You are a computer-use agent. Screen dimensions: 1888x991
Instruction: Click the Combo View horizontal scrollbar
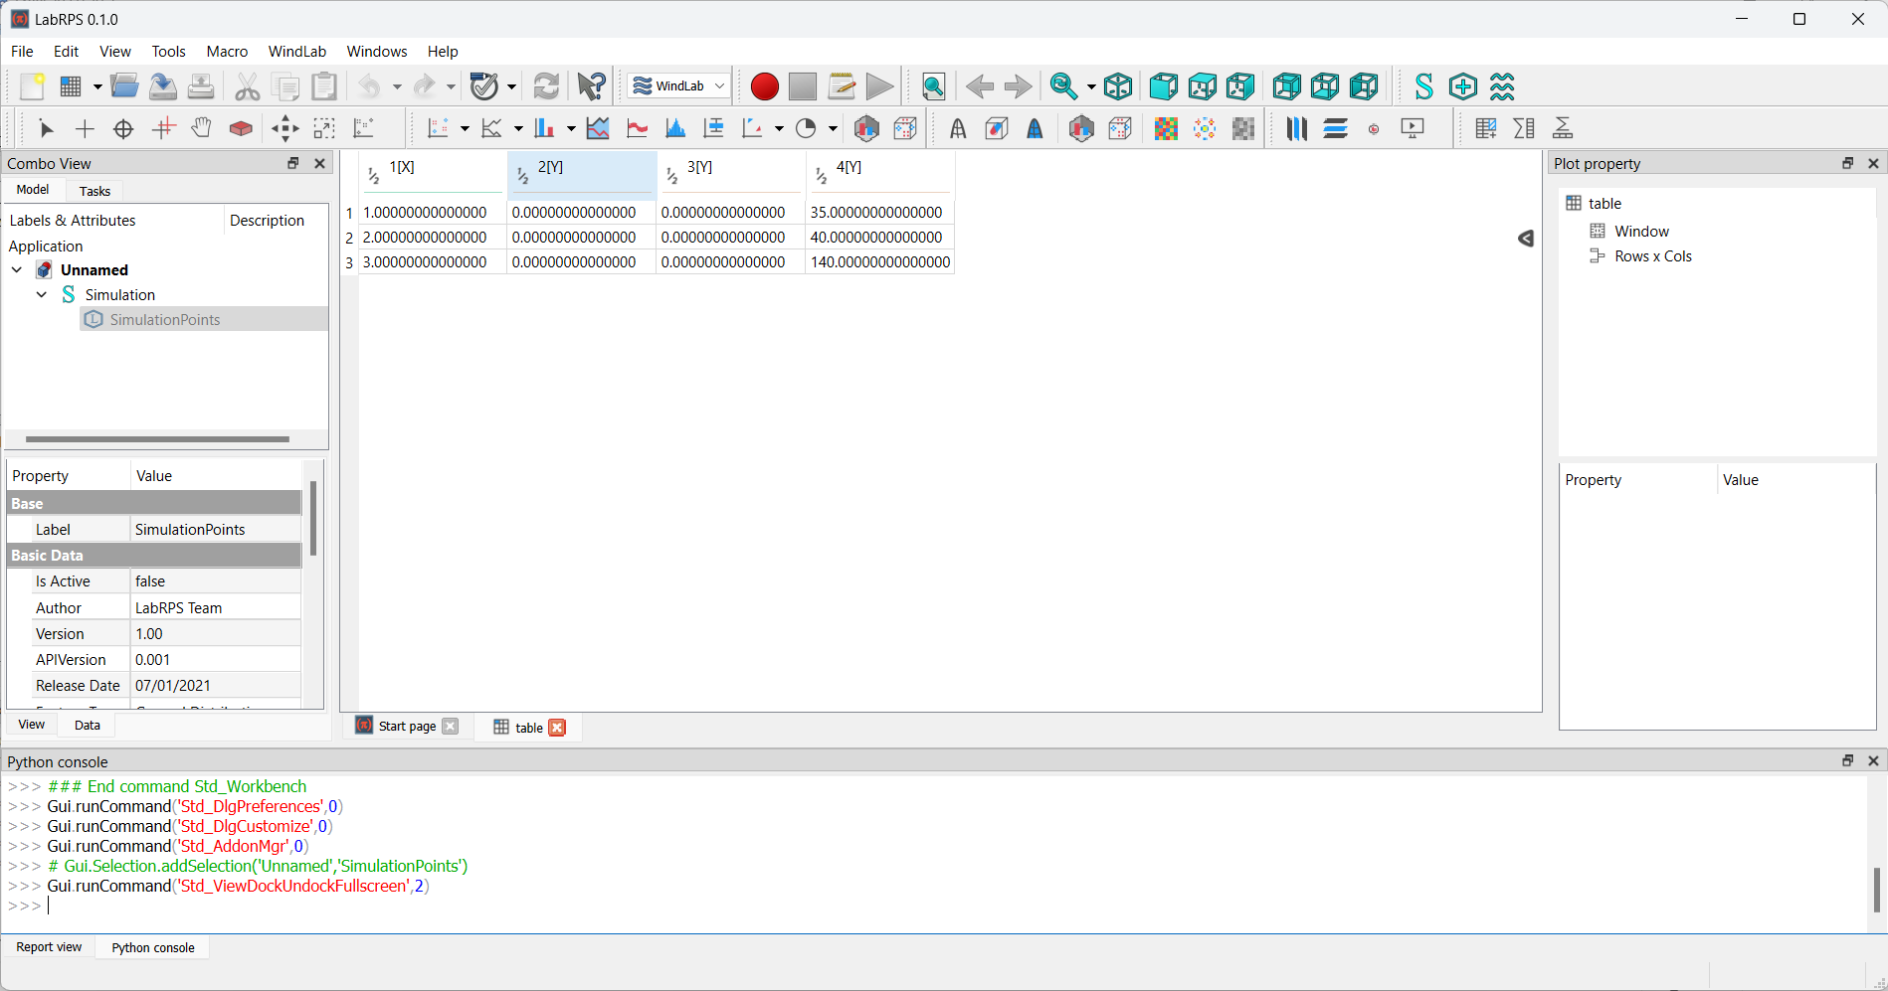157,438
